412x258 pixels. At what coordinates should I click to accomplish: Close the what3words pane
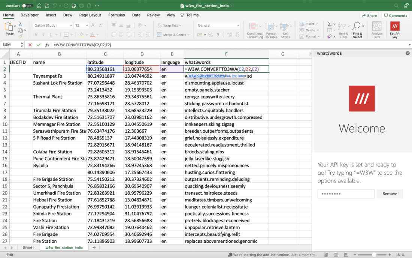coord(408,53)
